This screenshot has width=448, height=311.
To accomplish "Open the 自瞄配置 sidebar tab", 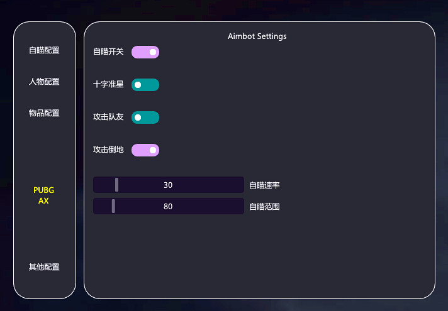I will tap(44, 50).
